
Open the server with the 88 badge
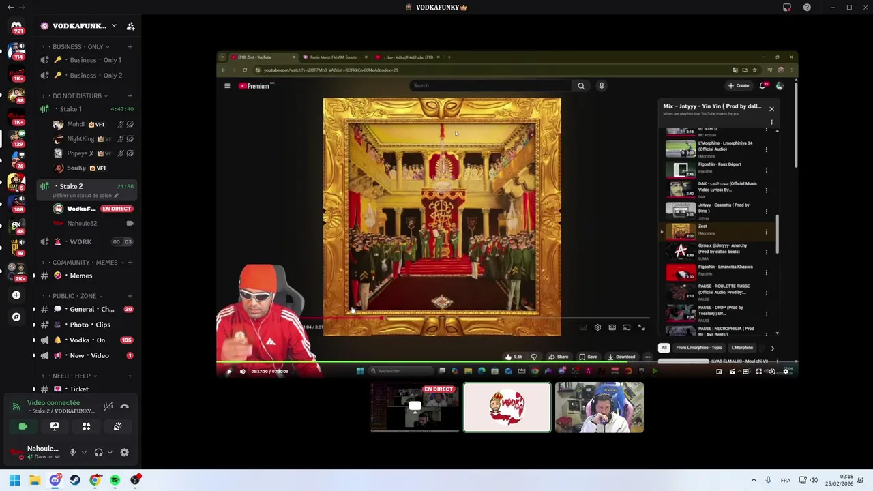coord(16,94)
